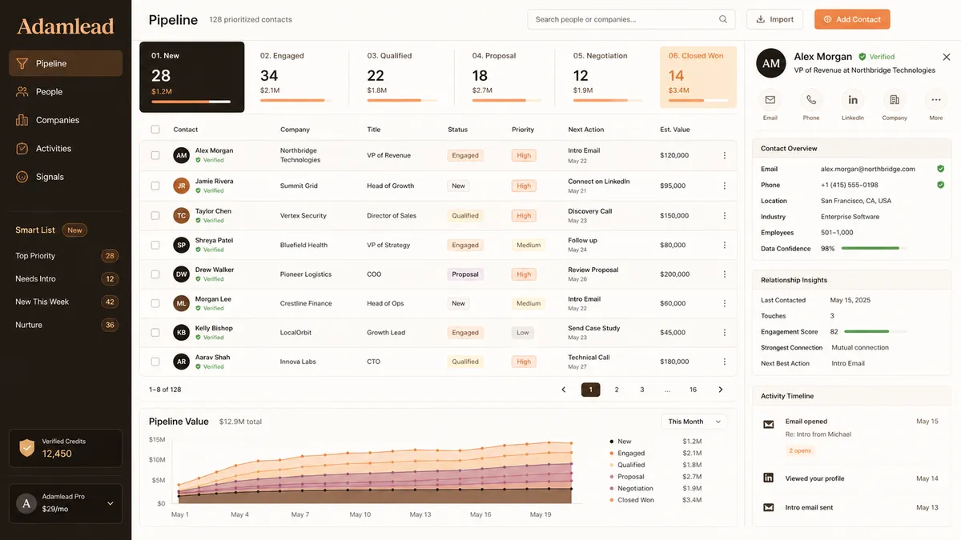Open Company icon in contact panel

(x=895, y=100)
